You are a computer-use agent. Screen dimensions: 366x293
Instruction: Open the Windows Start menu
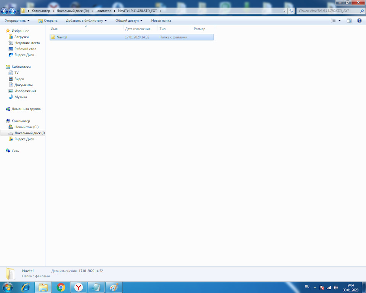point(7,287)
